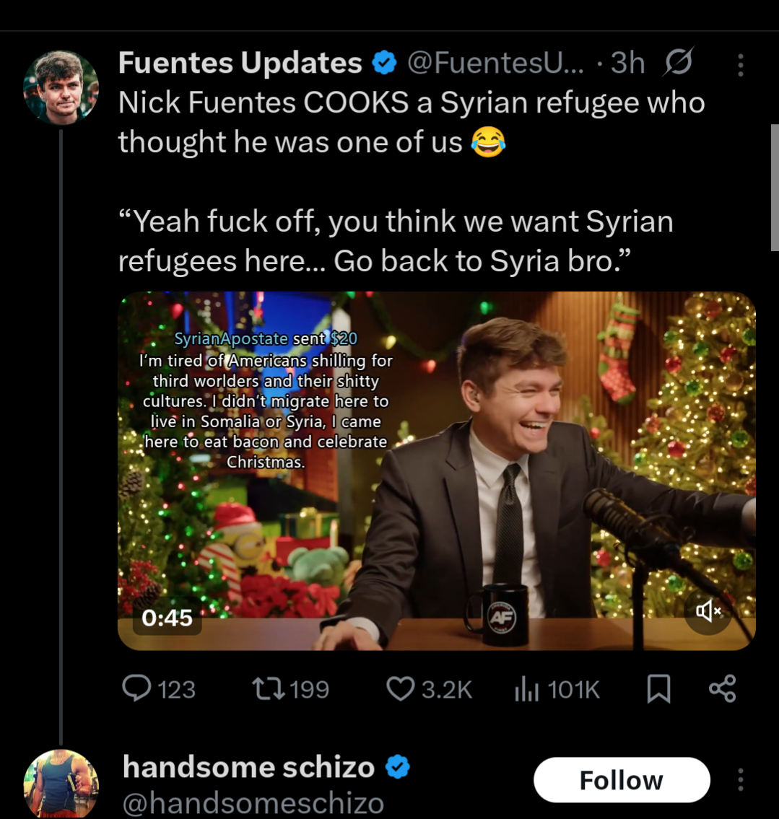
Task: Bookmark the Fuentes Updates tweet
Action: tap(658, 689)
